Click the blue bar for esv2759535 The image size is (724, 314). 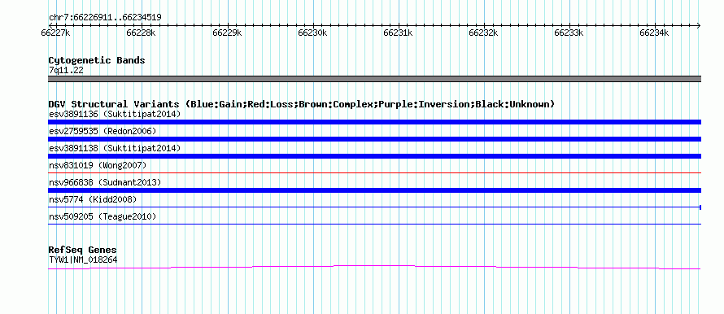click(x=374, y=139)
